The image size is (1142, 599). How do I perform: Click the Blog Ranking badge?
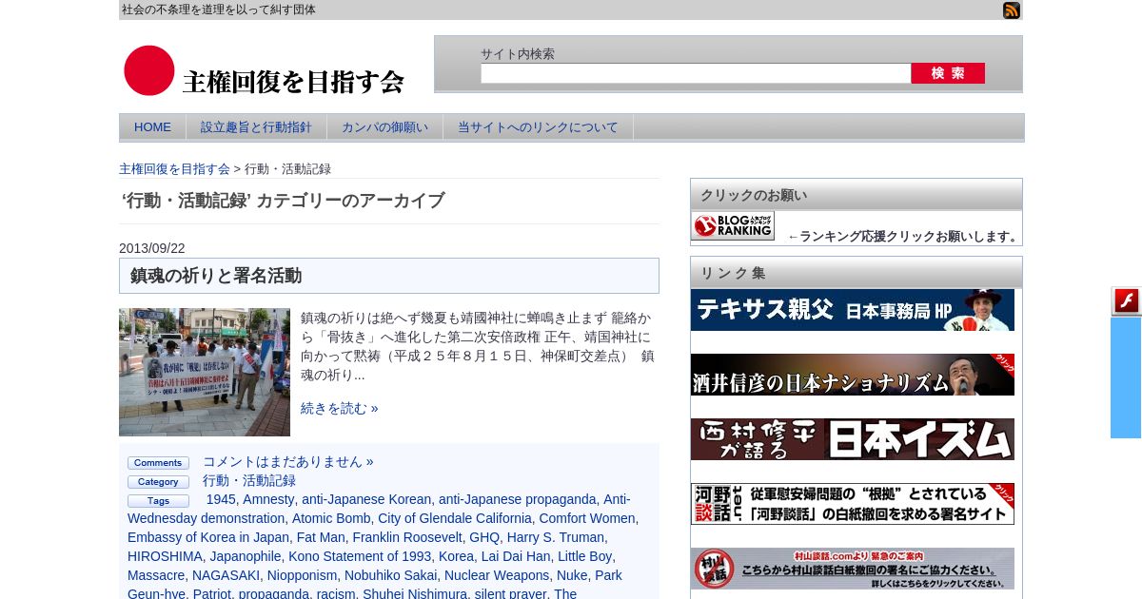pyautogui.click(x=733, y=225)
